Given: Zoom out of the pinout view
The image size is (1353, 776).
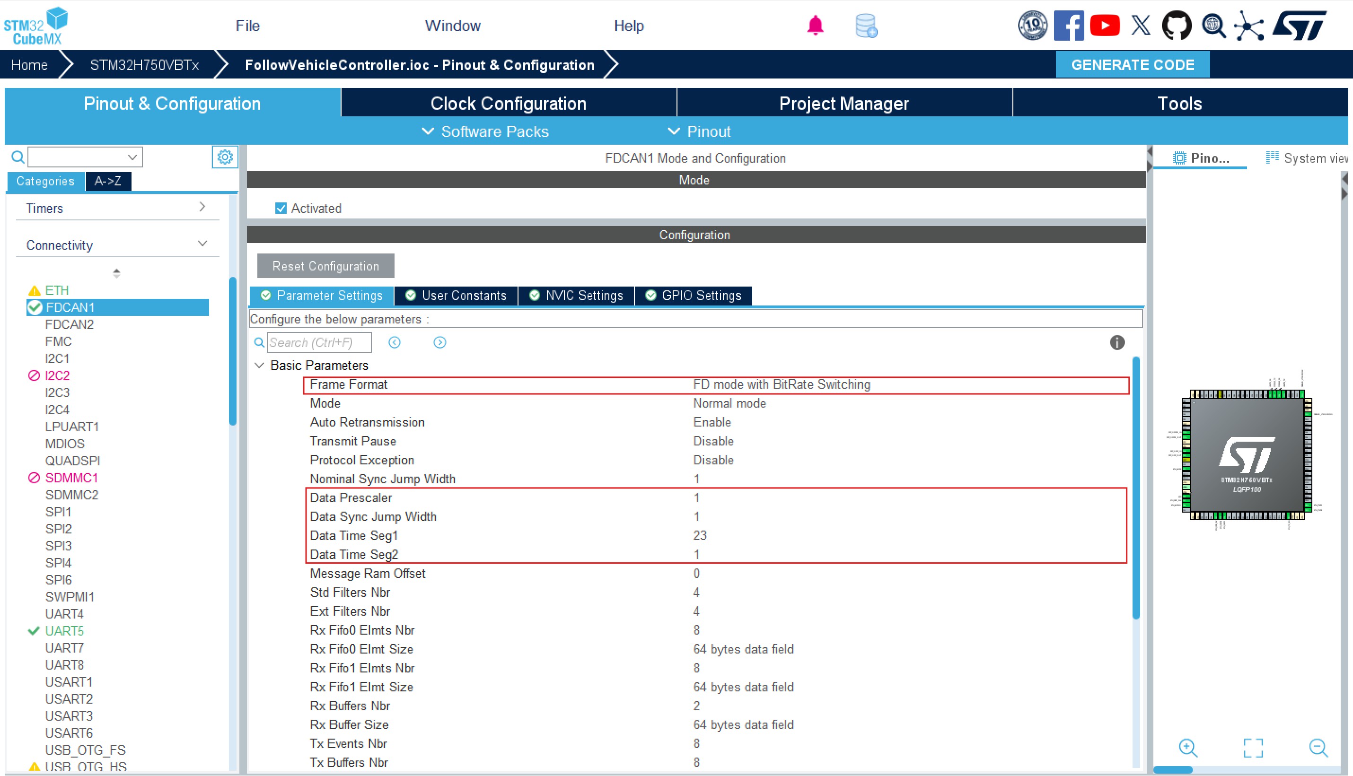Looking at the screenshot, I should coord(1318,747).
